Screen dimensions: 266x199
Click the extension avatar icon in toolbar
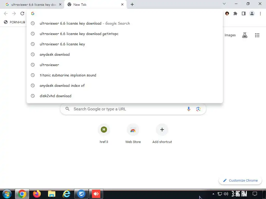[x=227, y=13]
